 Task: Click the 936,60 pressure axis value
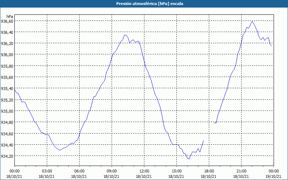7,21
